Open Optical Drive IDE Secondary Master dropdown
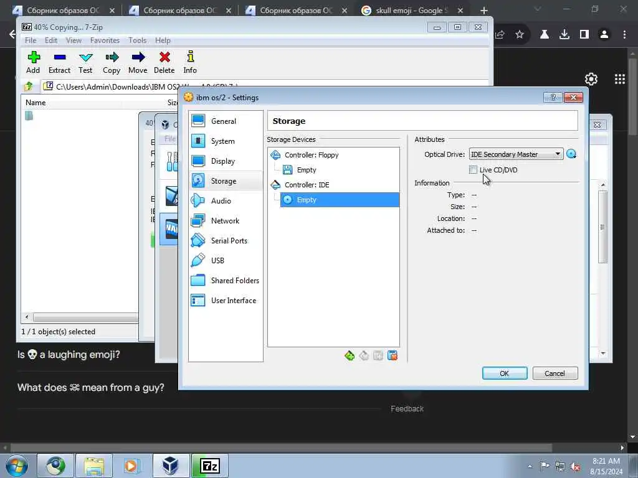This screenshot has height=478, width=638. click(x=516, y=154)
